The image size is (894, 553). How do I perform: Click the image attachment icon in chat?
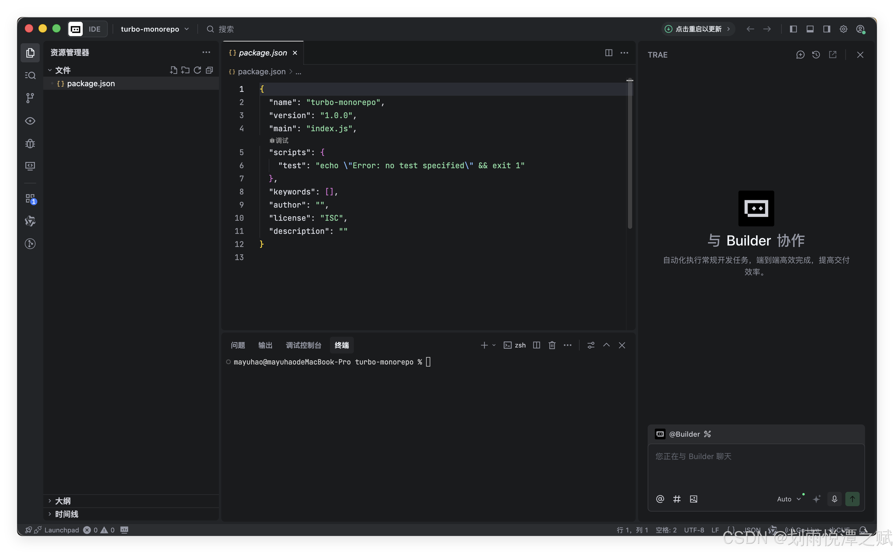click(693, 499)
